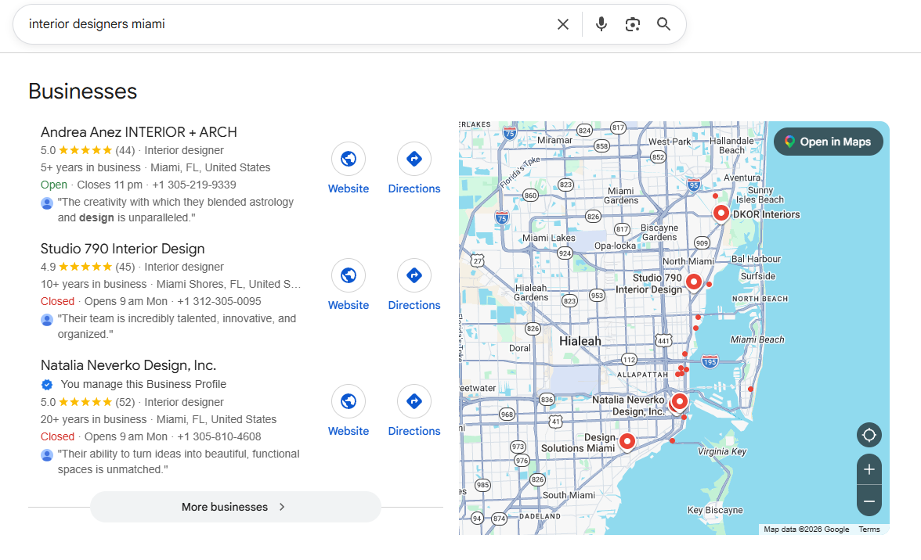Submit search with the magnifying glass icon
This screenshot has width=921, height=560.
664,24
